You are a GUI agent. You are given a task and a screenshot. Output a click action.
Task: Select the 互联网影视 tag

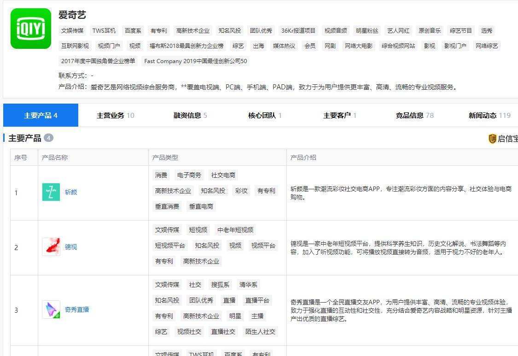point(75,46)
